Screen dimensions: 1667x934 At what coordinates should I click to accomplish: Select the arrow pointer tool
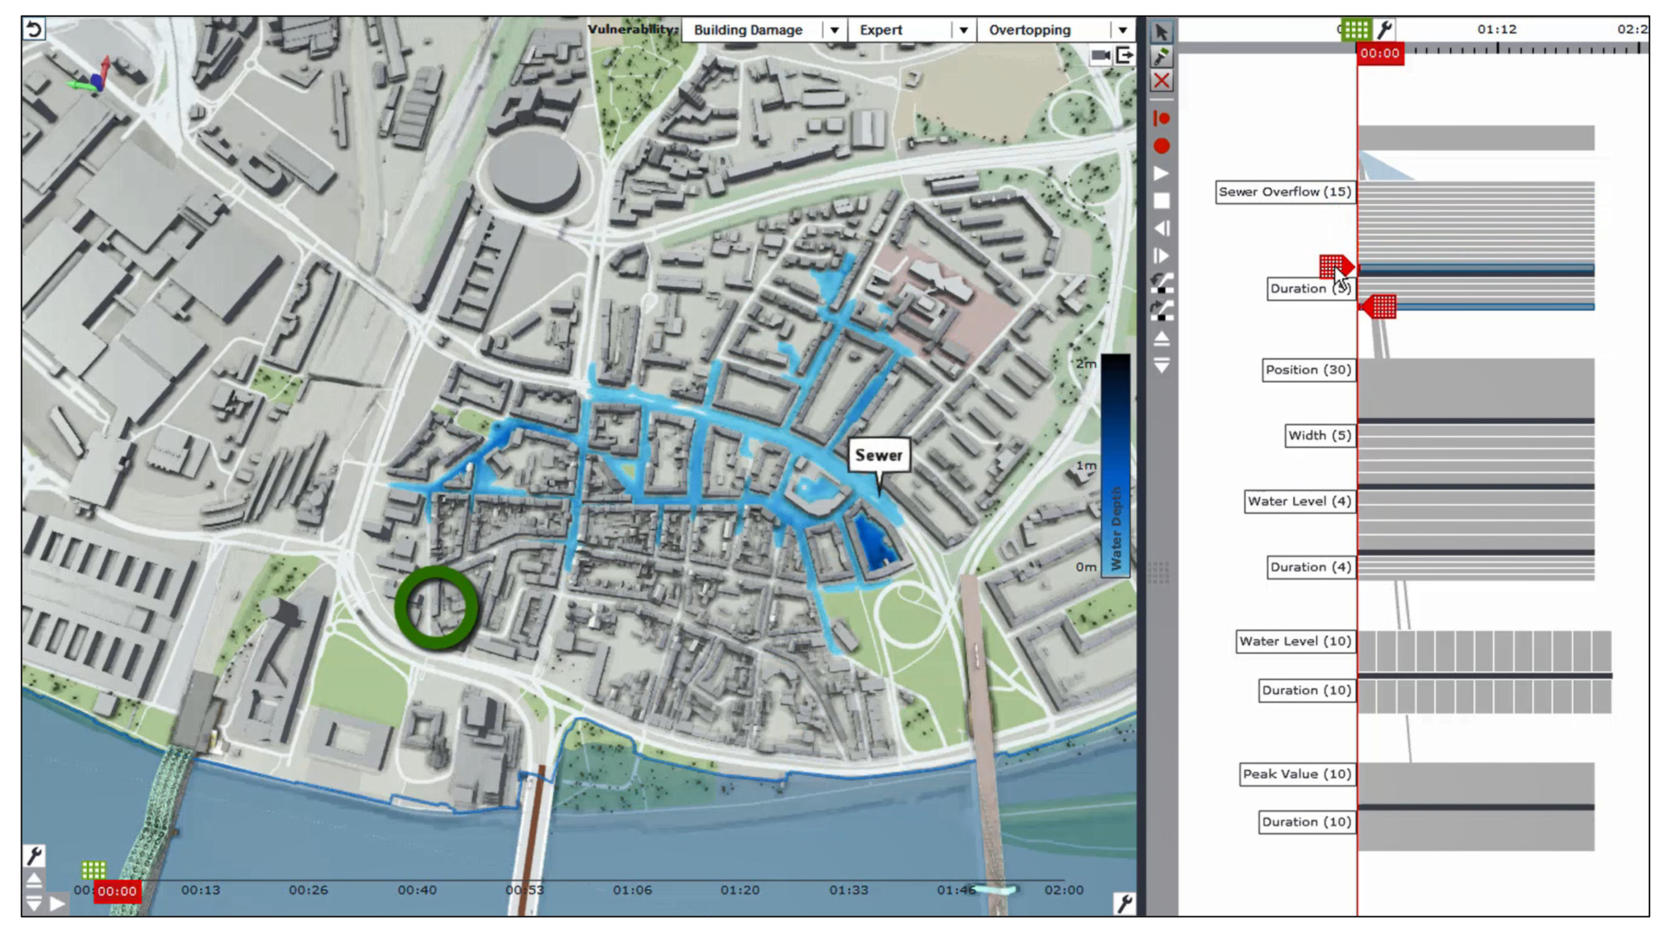1161,32
